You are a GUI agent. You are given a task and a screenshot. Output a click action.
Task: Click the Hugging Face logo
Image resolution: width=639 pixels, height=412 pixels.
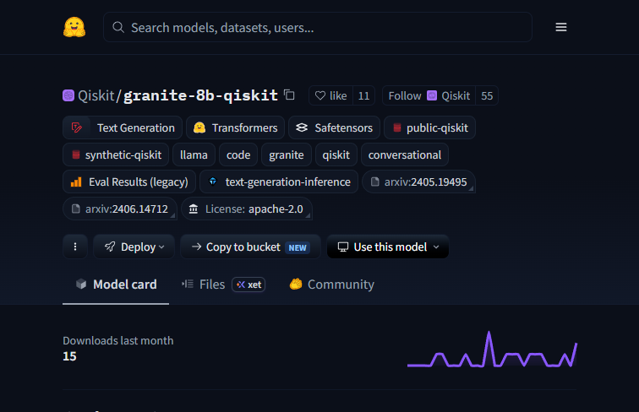click(74, 27)
